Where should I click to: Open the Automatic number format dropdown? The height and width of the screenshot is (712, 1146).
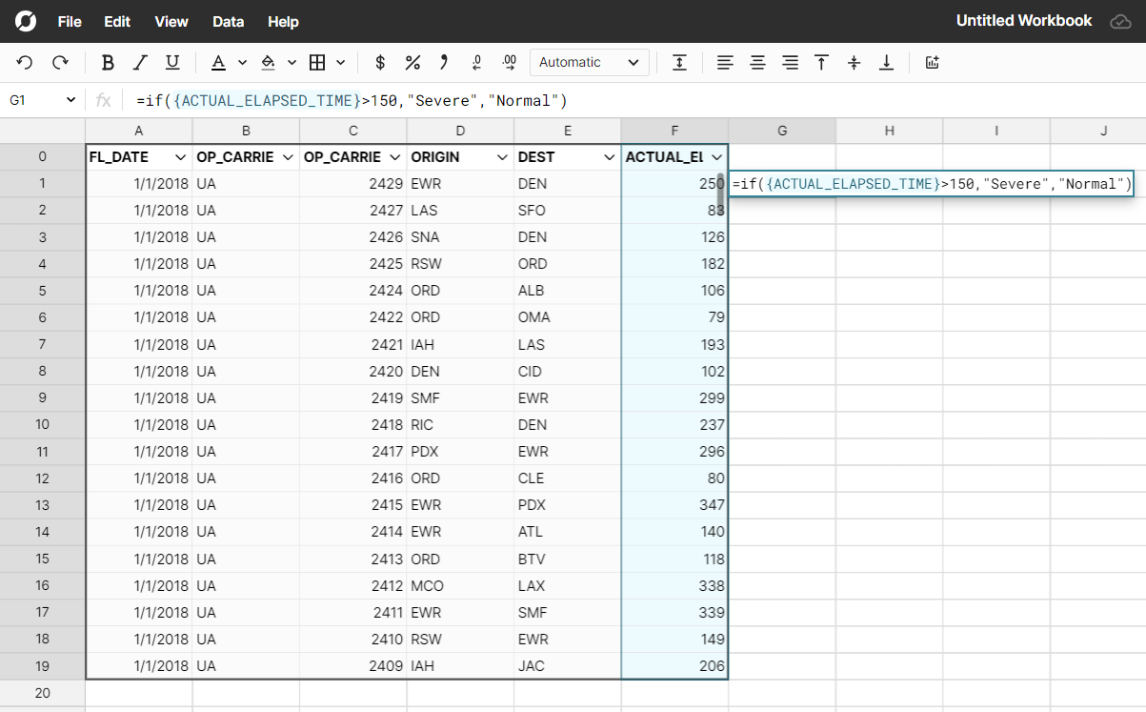click(x=589, y=62)
